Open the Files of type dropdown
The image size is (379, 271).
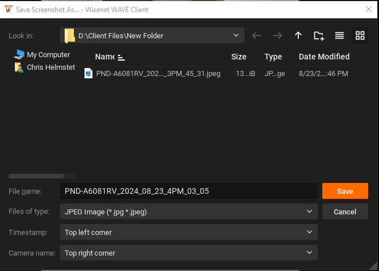(189, 212)
